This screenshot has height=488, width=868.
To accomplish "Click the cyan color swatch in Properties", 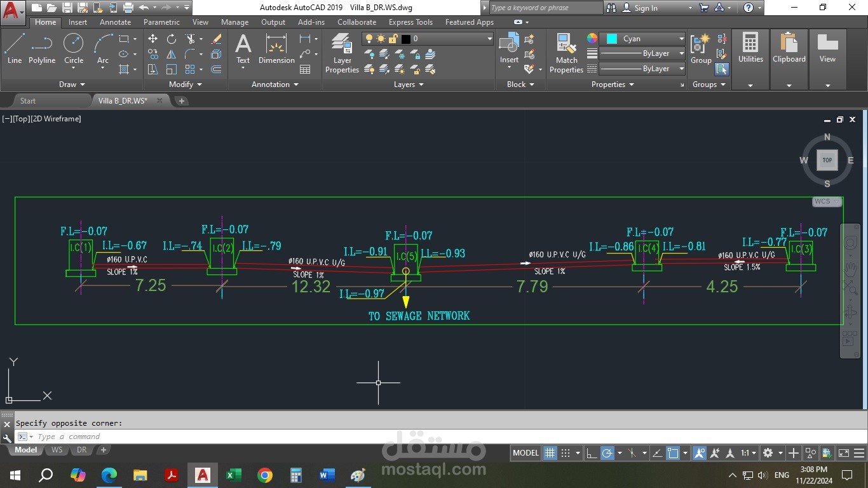I will pyautogui.click(x=611, y=39).
